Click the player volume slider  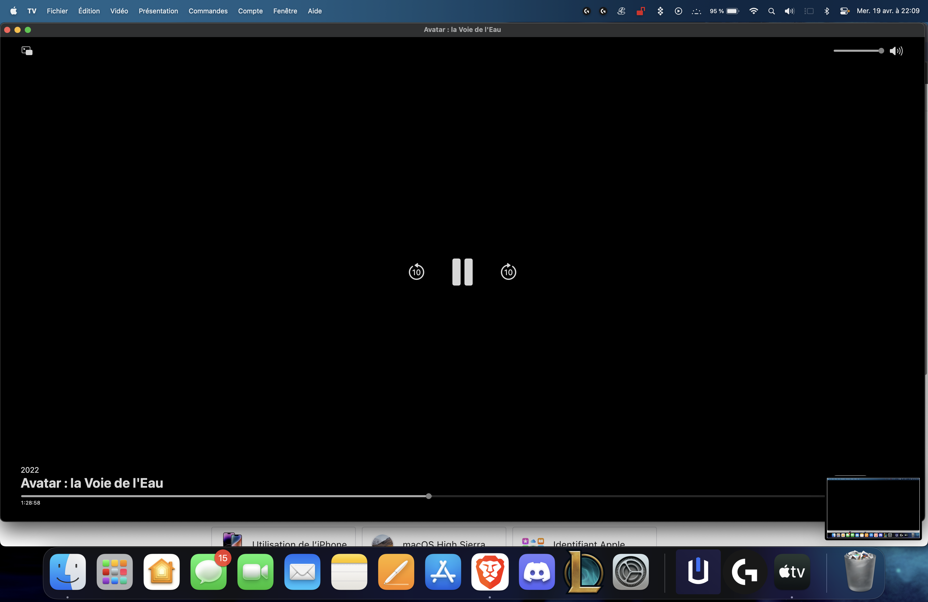[858, 51]
